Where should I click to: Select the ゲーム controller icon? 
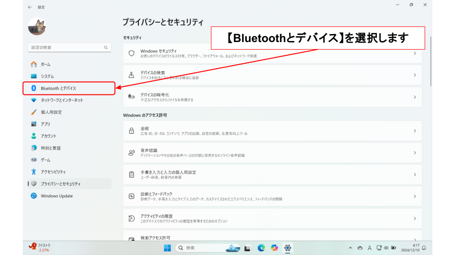point(34,160)
